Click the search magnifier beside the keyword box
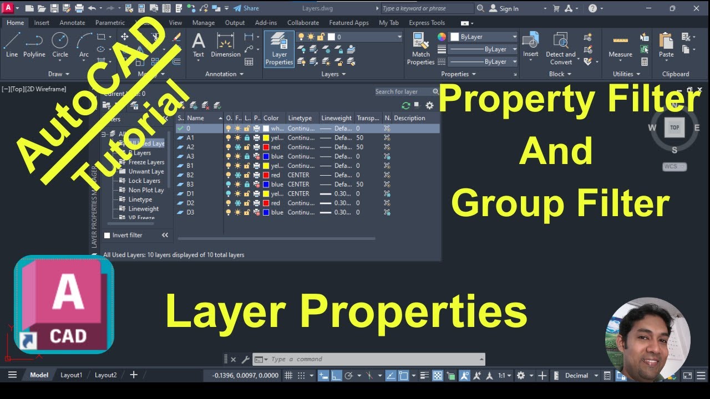 (480, 8)
